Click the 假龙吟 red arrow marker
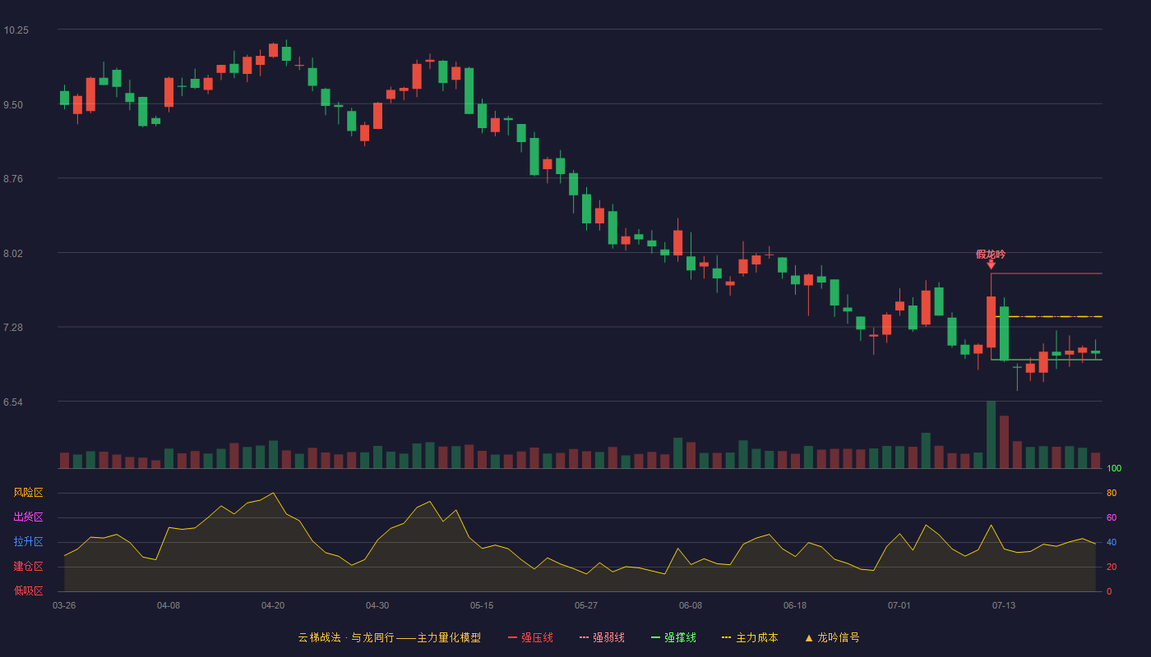1151x657 pixels. [x=991, y=264]
